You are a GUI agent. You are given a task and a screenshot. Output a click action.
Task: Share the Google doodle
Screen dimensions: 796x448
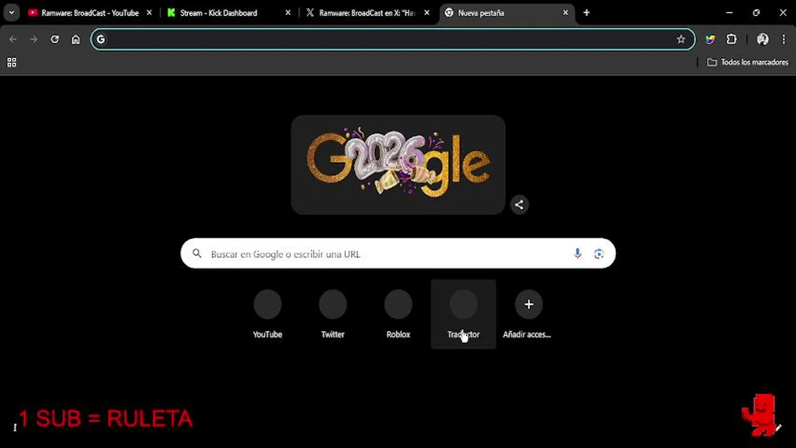tap(519, 205)
